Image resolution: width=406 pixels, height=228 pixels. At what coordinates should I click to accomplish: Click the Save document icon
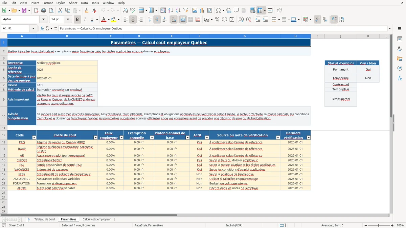tap(24, 10)
